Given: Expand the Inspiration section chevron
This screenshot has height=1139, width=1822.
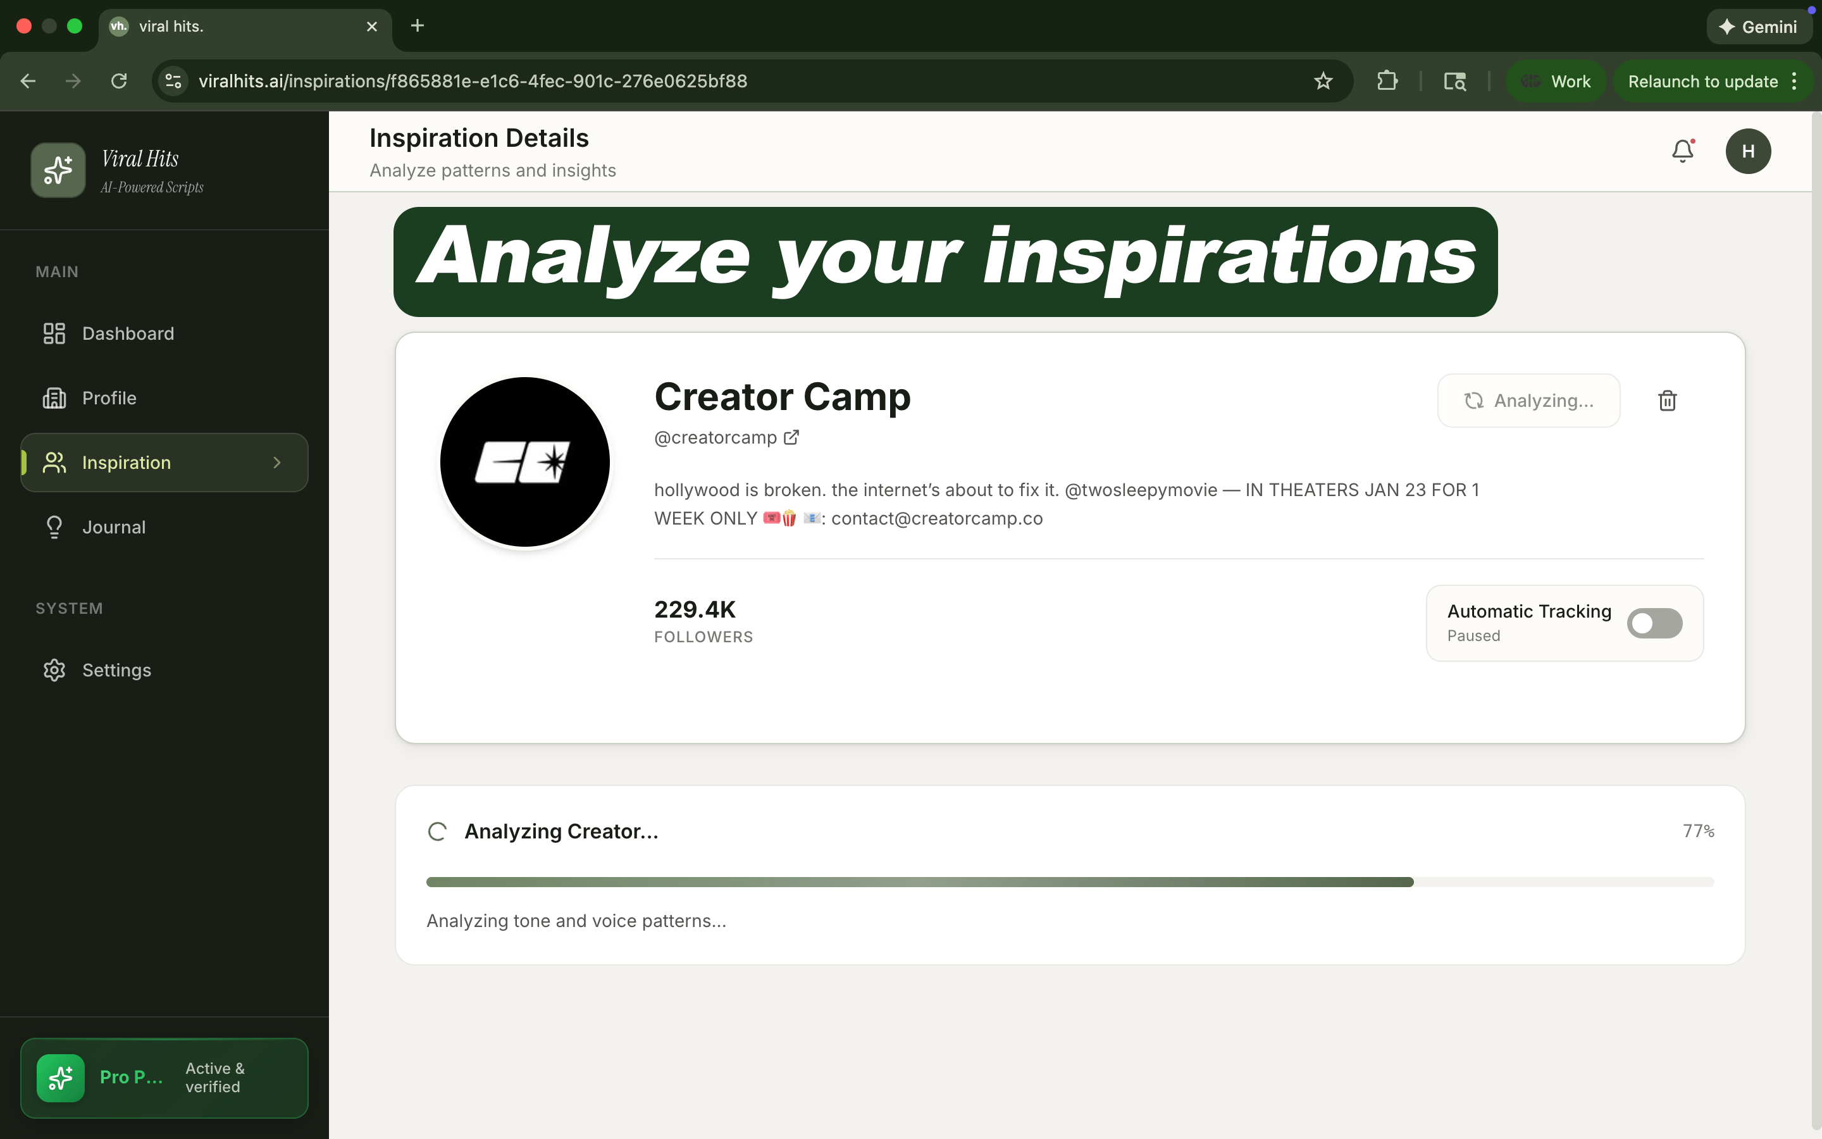Looking at the screenshot, I should tap(276, 463).
